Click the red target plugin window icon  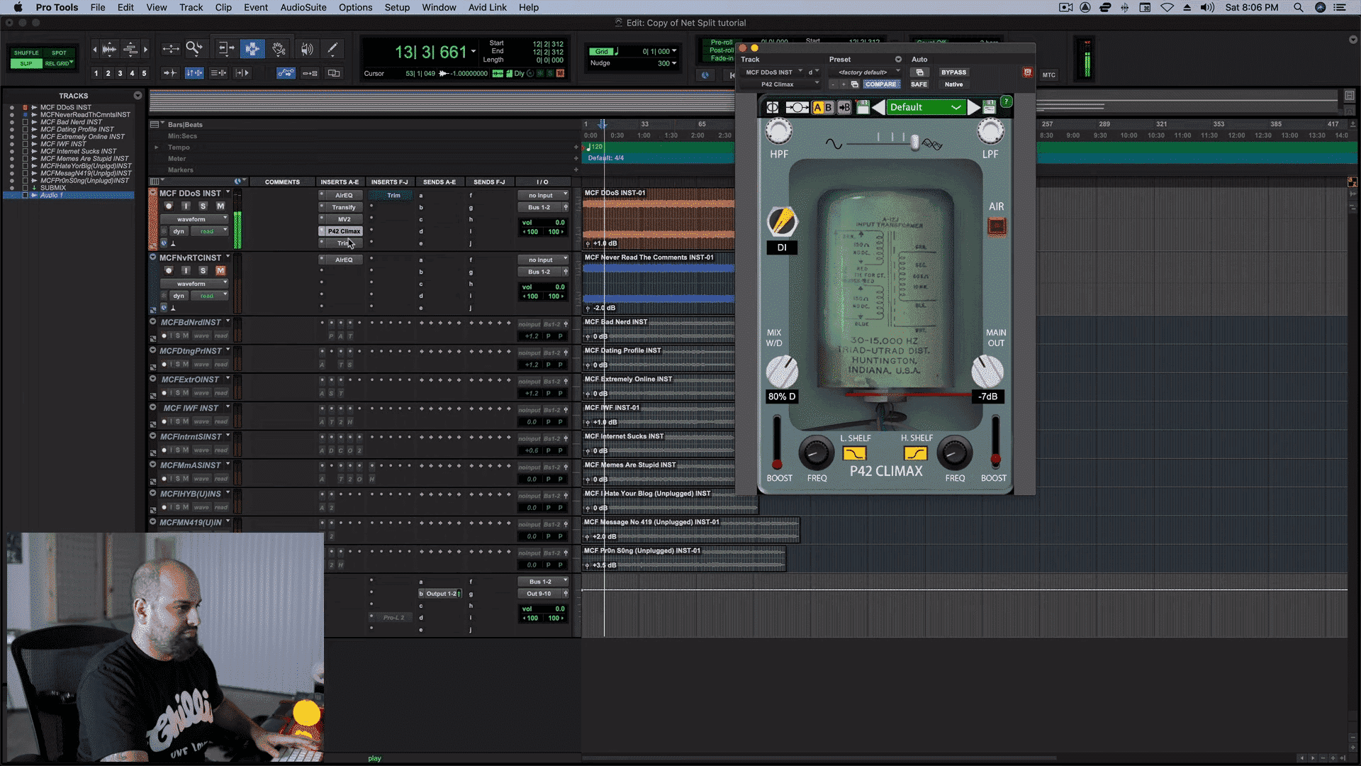(1027, 72)
